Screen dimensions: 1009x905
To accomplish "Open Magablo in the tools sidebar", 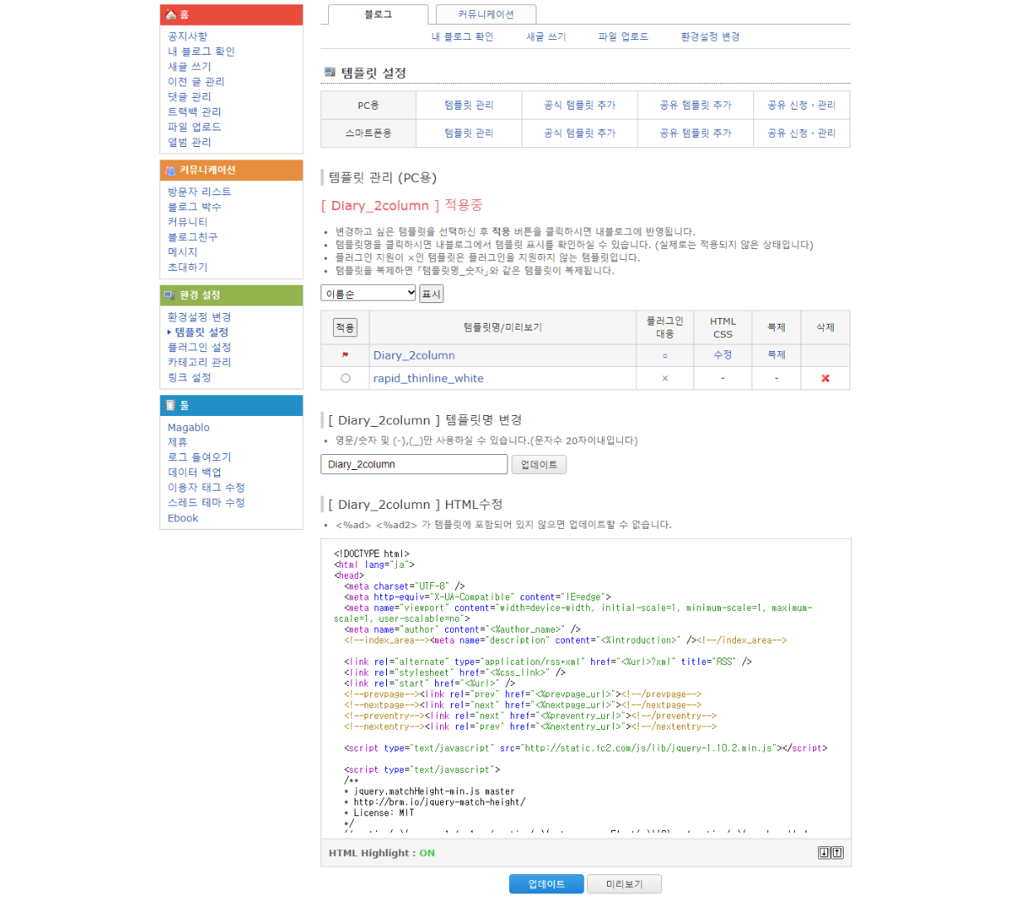I will tap(189, 428).
